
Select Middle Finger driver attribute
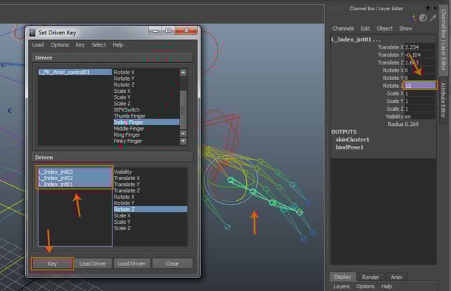pos(129,129)
